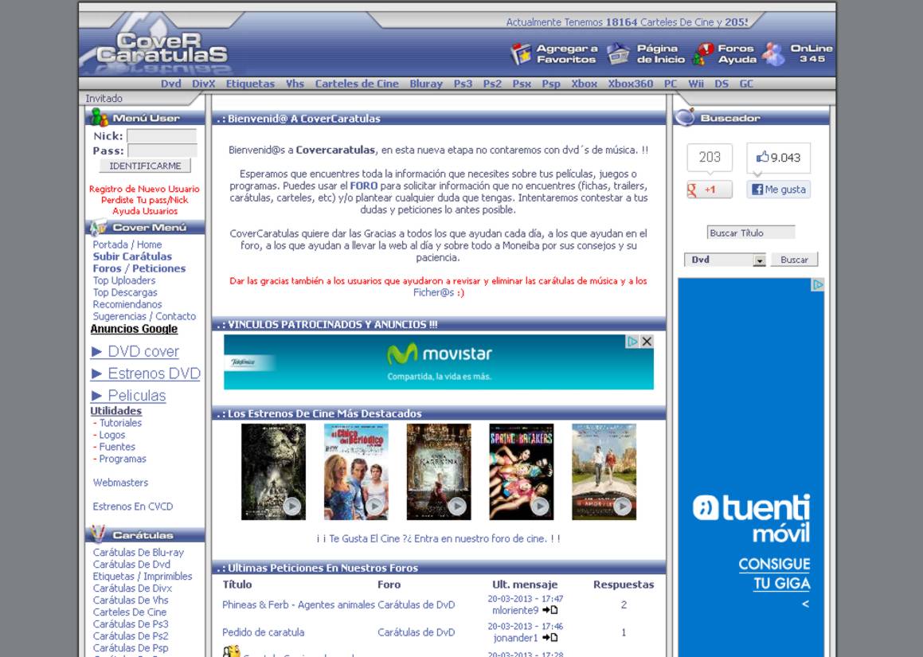Open the Webmasters link
923x657 pixels.
[x=121, y=483]
